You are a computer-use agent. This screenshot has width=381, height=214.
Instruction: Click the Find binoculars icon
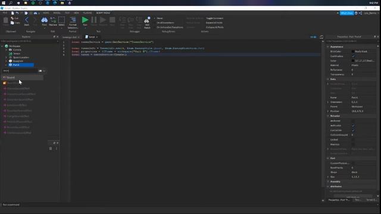[44, 20]
